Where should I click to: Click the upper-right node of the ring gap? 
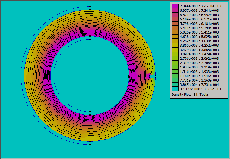(x=155, y=74)
